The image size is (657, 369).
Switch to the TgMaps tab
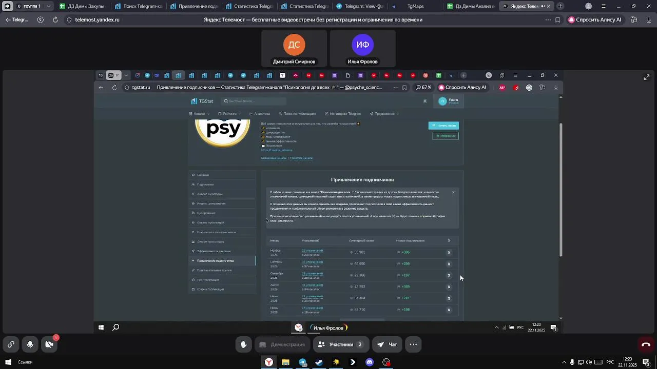coord(415,6)
